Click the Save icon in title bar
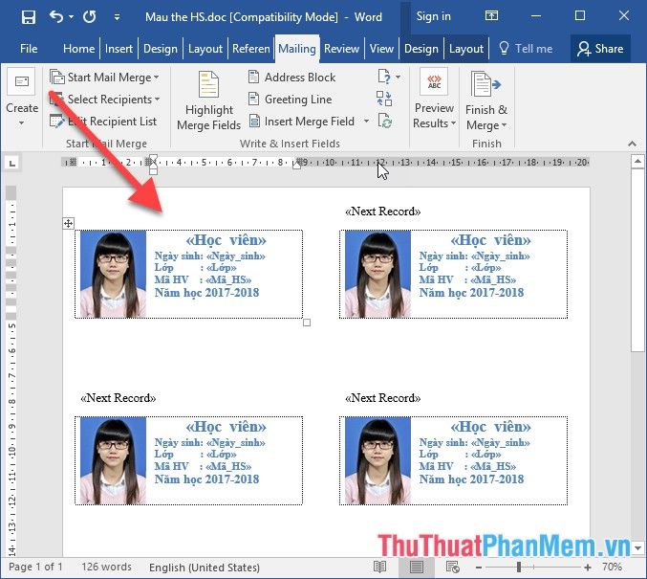This screenshot has height=579, width=647. pyautogui.click(x=28, y=16)
